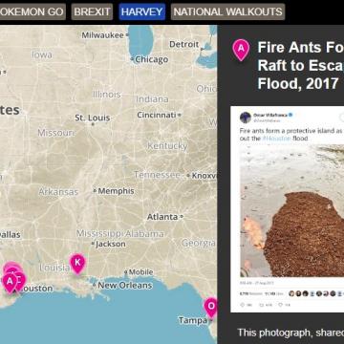344x344 pixels.
Task: Click the tweet's reply icon
Action: point(243,305)
